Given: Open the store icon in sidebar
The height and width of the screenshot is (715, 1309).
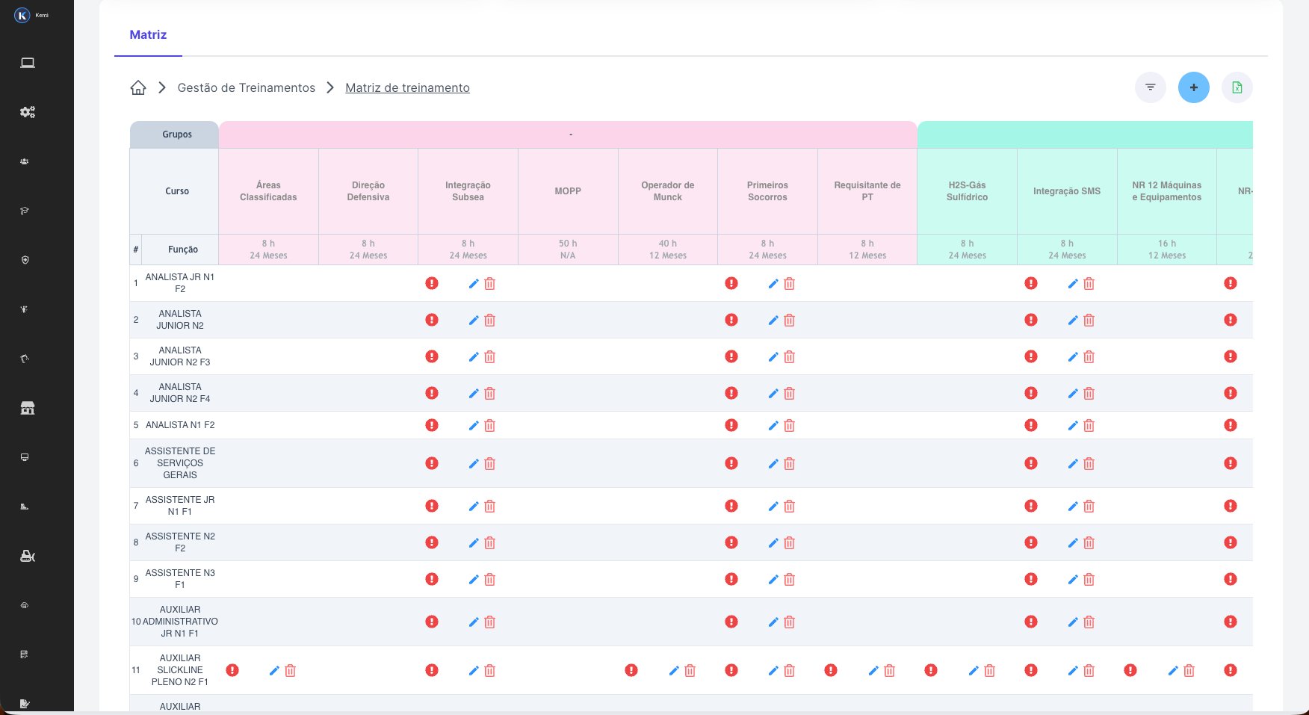Looking at the screenshot, I should click(28, 408).
